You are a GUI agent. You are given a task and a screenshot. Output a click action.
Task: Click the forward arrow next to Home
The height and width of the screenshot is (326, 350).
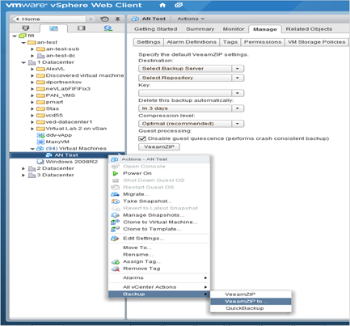coord(91,19)
